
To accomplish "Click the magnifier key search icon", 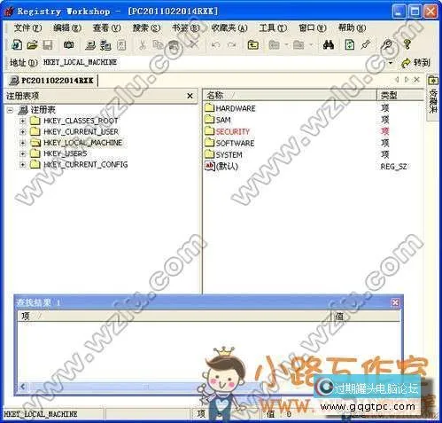I will pyautogui.click(x=386, y=45).
